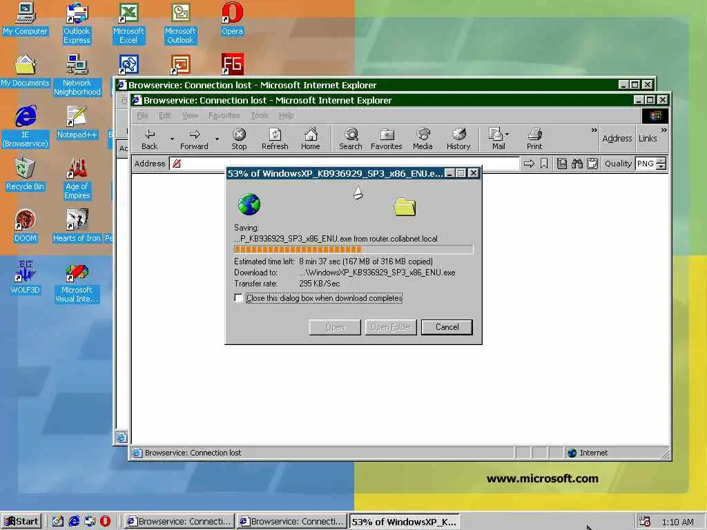Open the DOOM desktop shortcut

coord(26,226)
